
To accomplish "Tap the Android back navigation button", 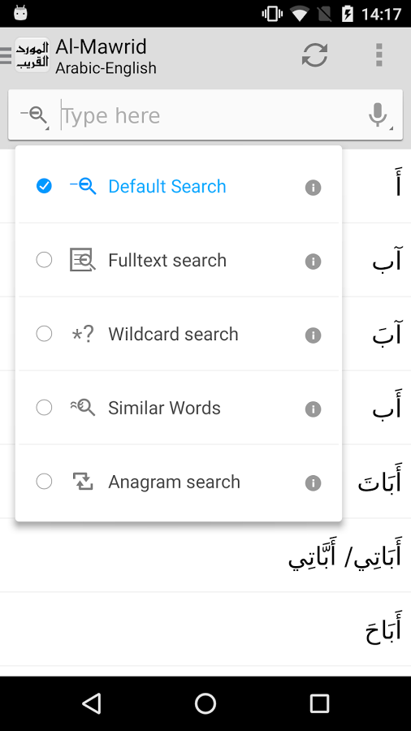I will 92,703.
